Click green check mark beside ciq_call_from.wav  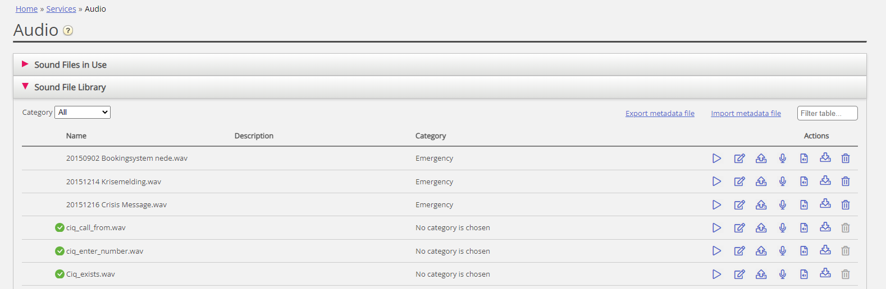pyautogui.click(x=60, y=227)
